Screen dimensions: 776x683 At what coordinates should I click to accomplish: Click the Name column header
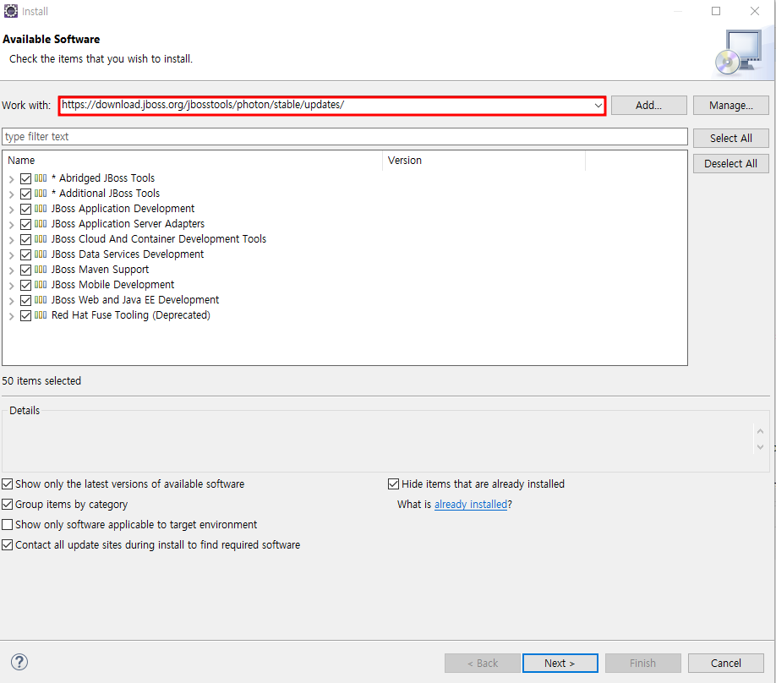click(192, 161)
